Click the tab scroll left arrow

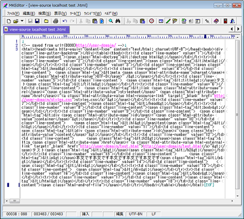click(232, 29)
